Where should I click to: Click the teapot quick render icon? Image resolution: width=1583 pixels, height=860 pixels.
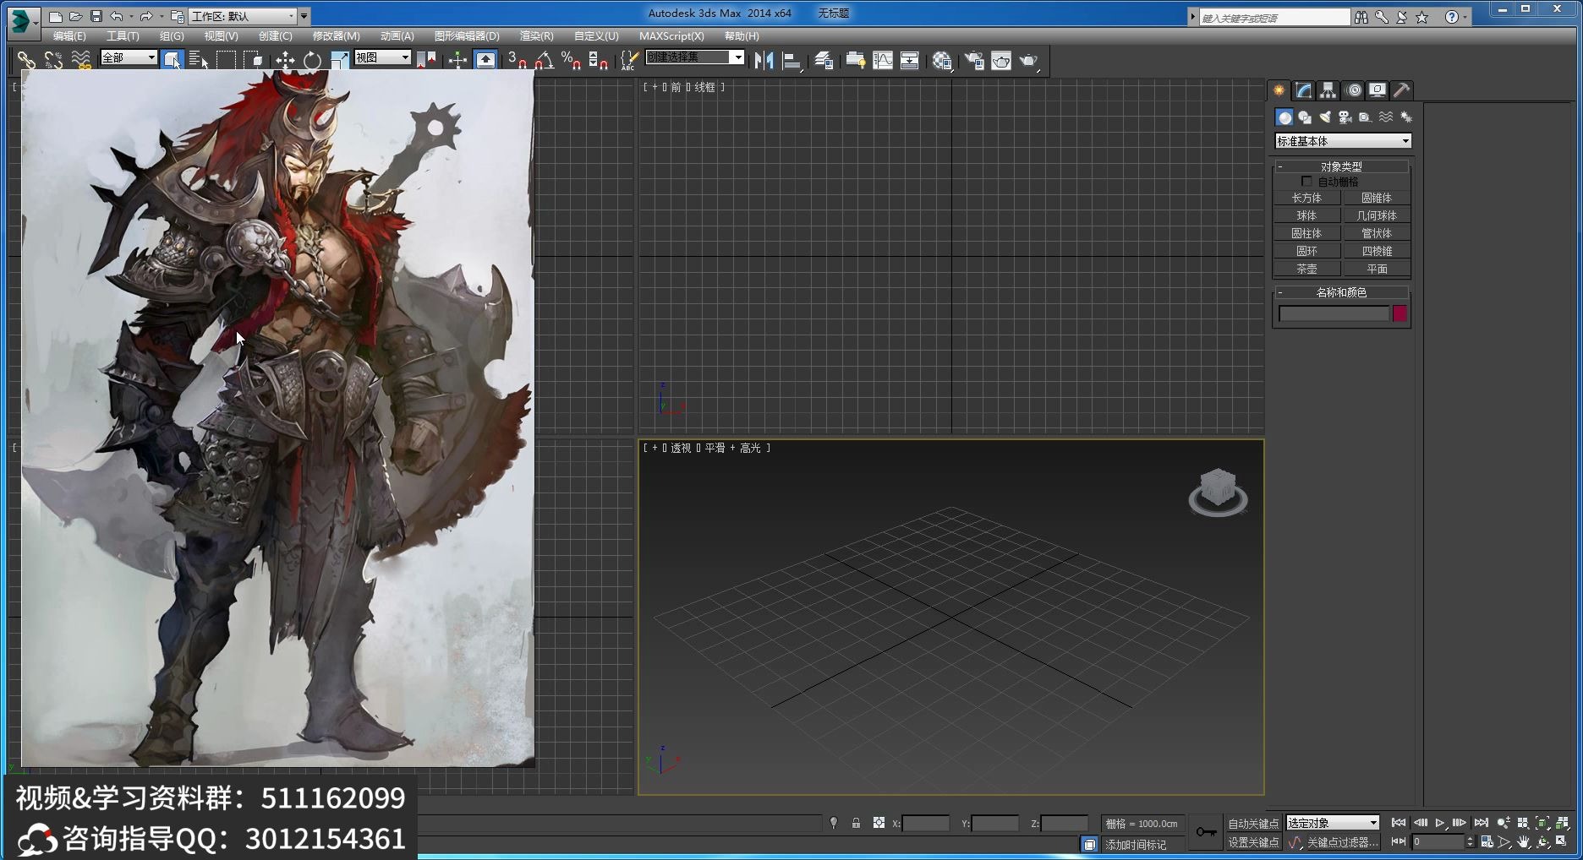1027,60
